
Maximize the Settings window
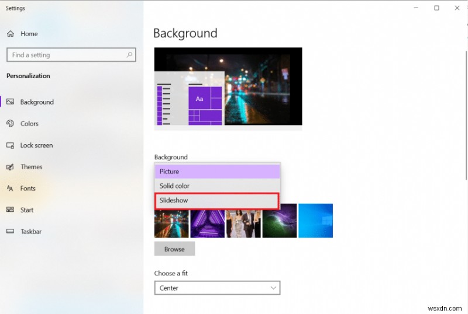(436, 8)
